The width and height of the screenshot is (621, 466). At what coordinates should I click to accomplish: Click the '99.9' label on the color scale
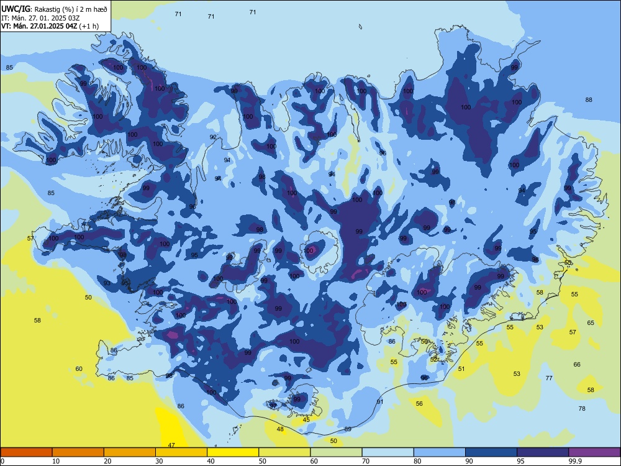(x=575, y=461)
